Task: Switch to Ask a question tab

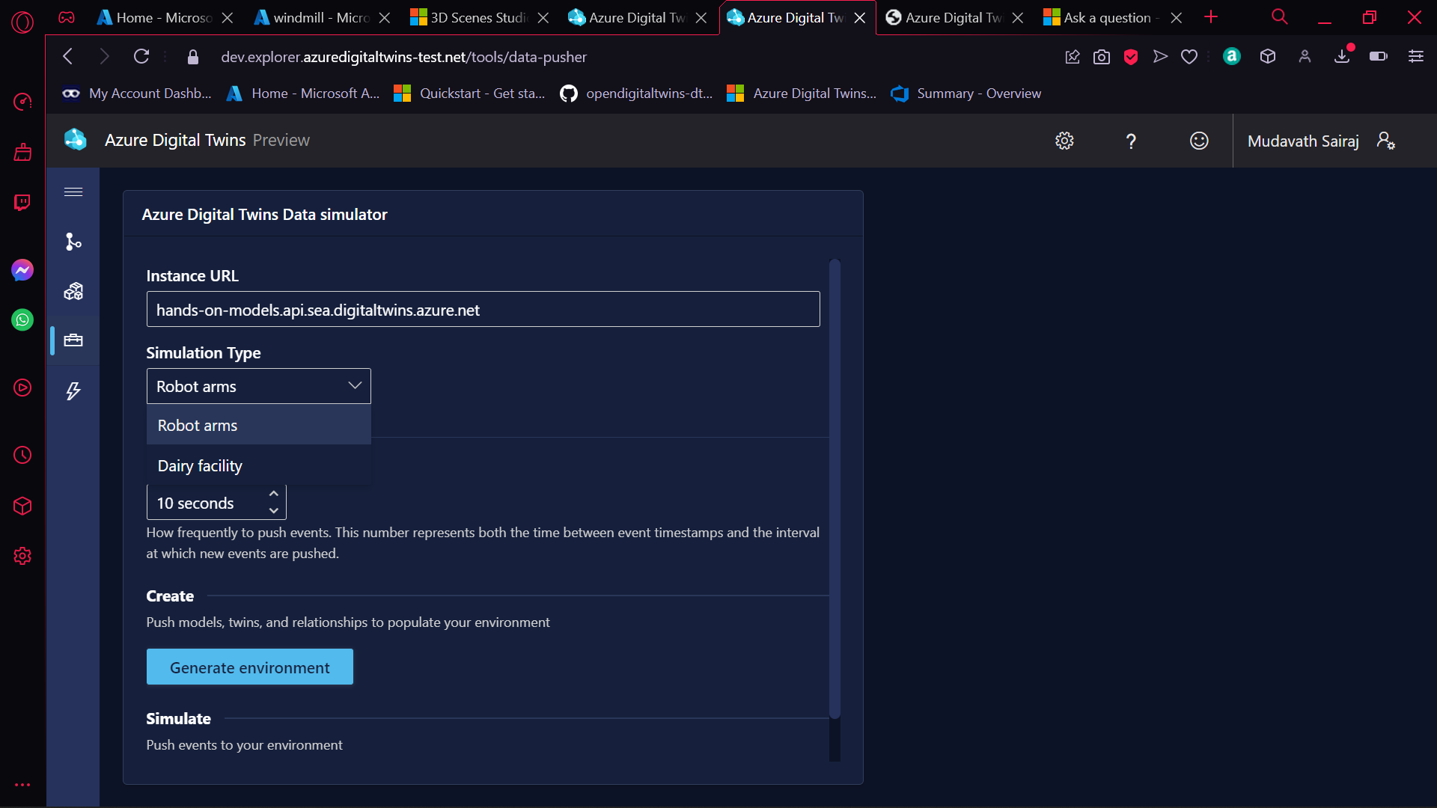Action: [1111, 18]
